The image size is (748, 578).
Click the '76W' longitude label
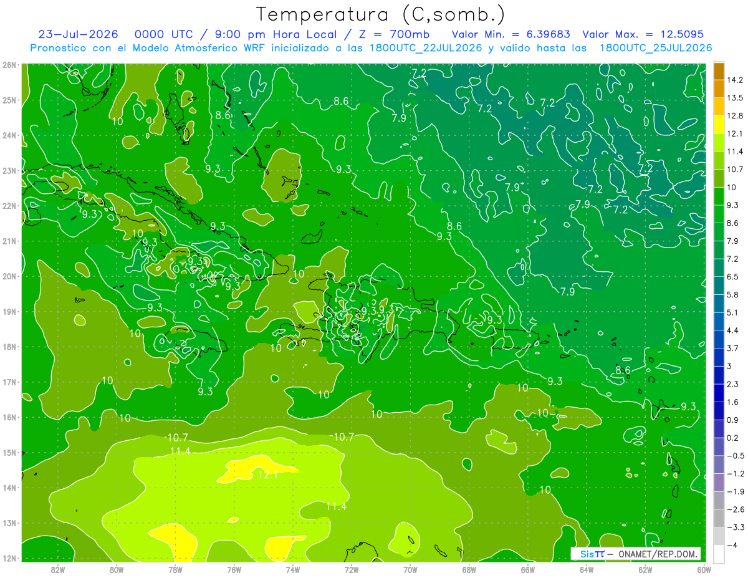click(x=234, y=569)
